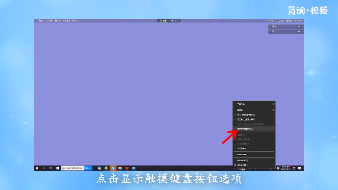Open the Action Center notification icon
Screen dimensions: 338x190
pyautogui.click(x=300, y=168)
